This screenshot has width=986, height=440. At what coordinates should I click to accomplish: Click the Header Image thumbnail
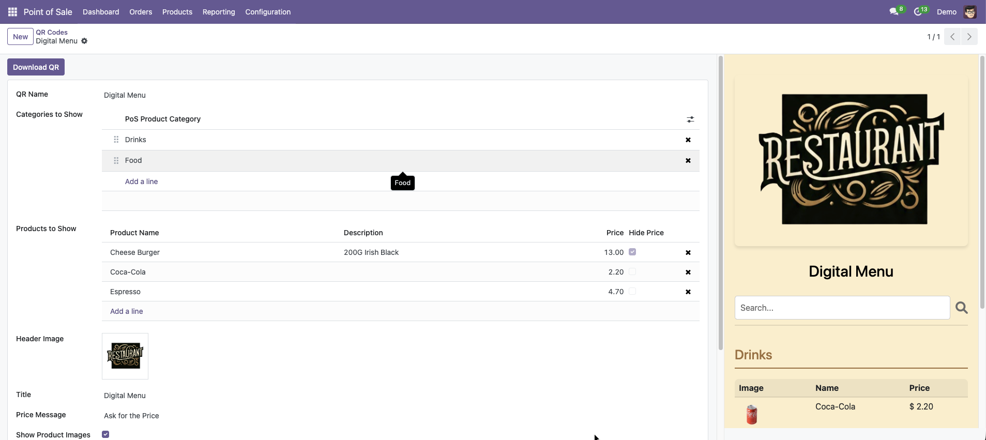pyautogui.click(x=125, y=356)
